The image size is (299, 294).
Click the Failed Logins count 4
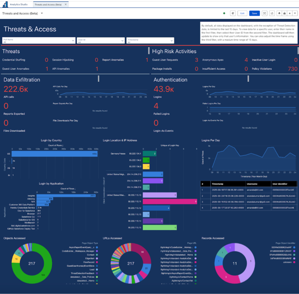click(156, 106)
